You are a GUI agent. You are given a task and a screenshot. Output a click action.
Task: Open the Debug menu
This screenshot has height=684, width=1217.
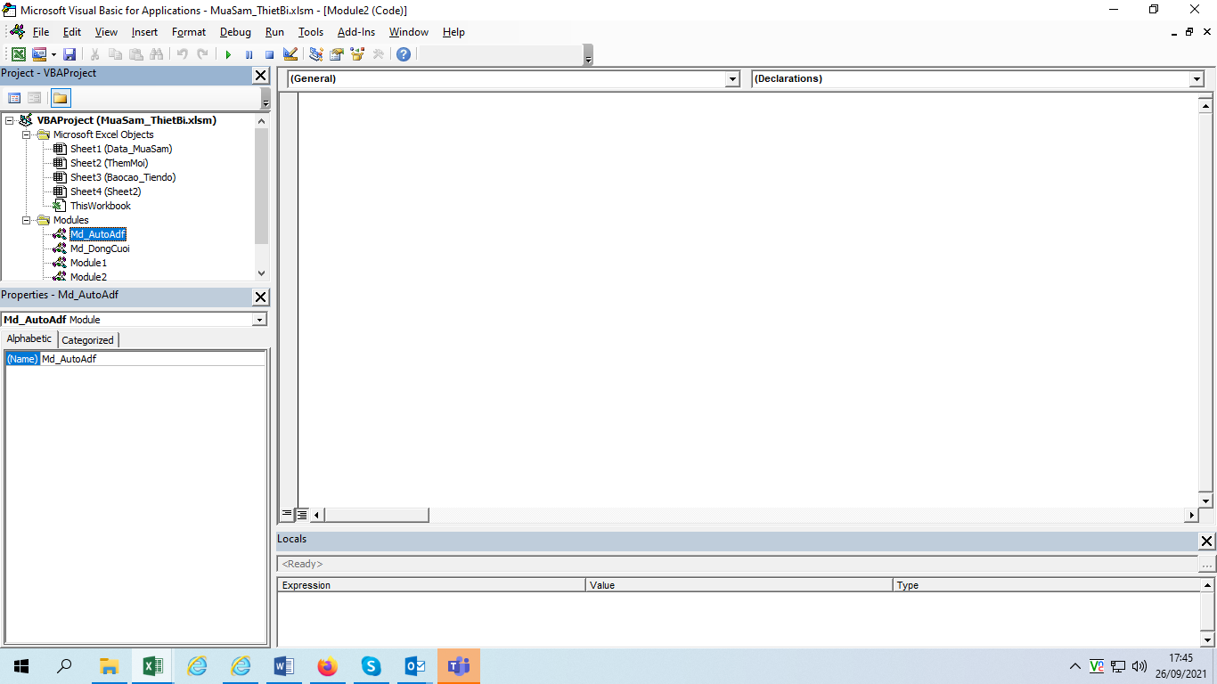click(235, 32)
